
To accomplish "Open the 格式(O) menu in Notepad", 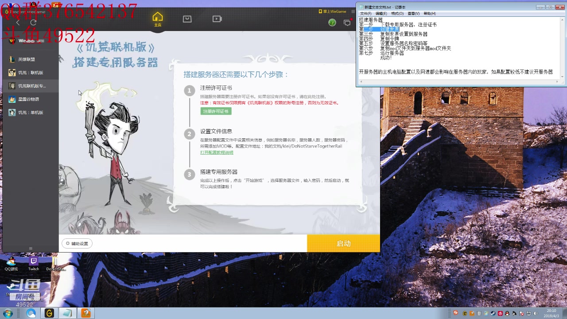I will click(x=396, y=13).
